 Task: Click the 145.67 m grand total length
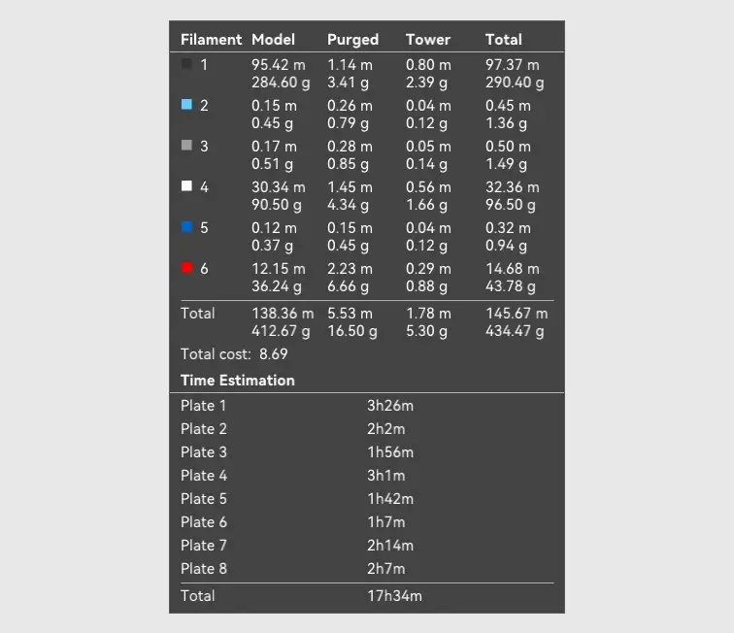(x=517, y=314)
